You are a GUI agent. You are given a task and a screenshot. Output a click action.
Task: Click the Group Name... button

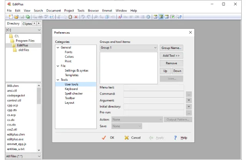(171, 48)
